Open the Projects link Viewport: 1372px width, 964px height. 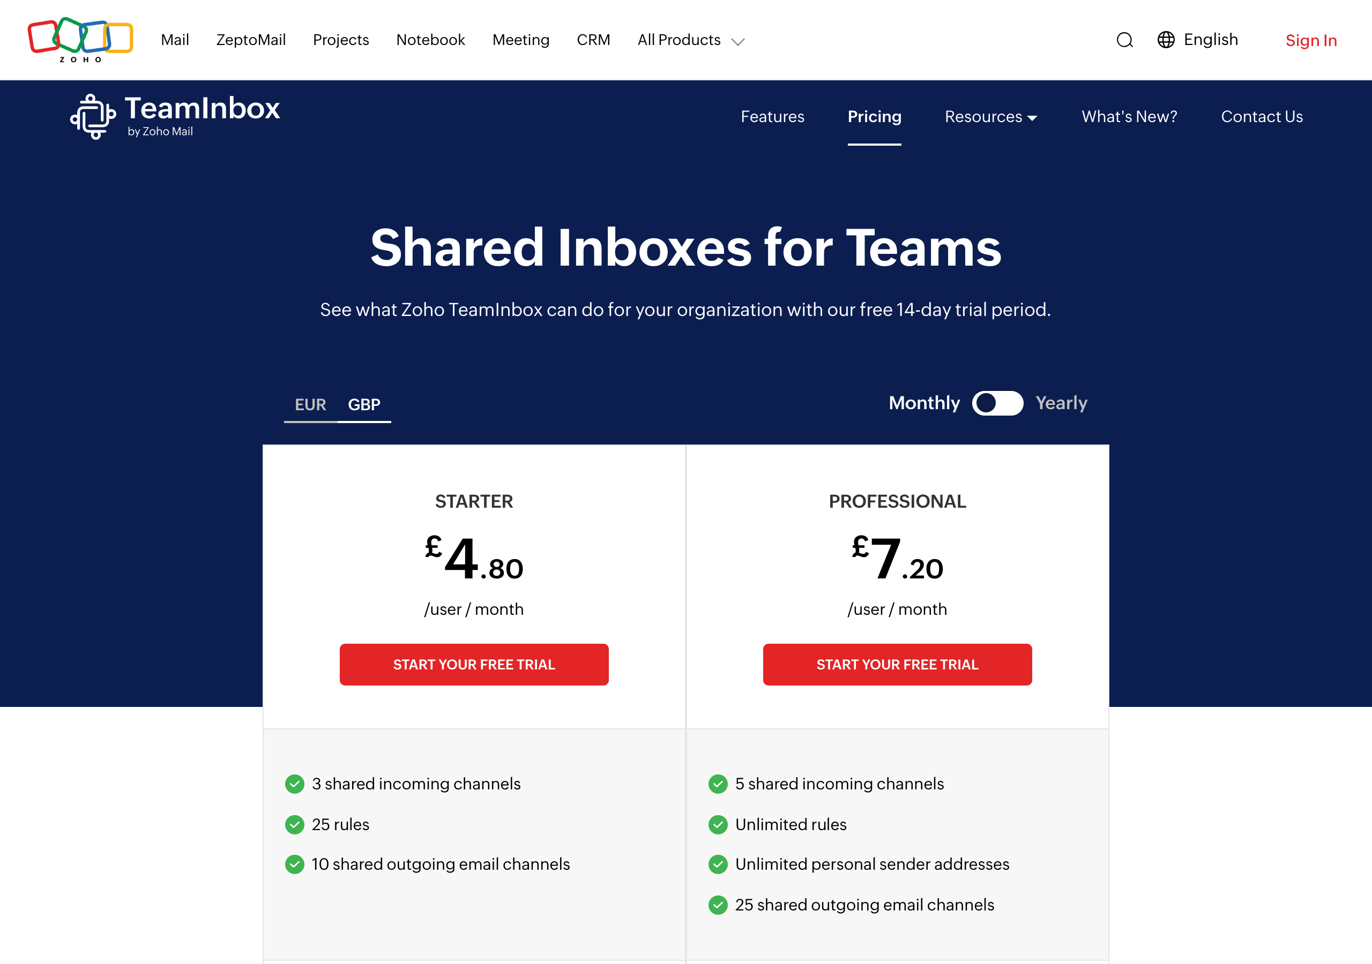pos(341,40)
